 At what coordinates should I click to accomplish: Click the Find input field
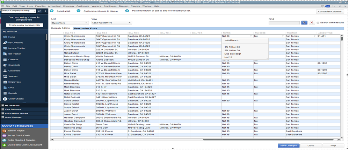point(284,23)
